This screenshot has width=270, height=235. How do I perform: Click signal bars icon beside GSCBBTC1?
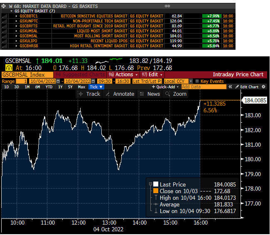[x=5, y=16]
